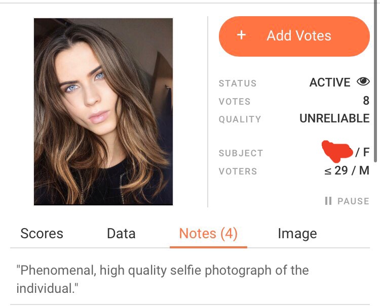The width and height of the screenshot is (380, 306).
Task: Open the Image tab
Action: pos(297,234)
